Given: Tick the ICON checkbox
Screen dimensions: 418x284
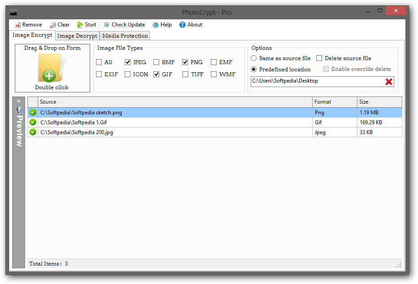Looking at the screenshot, I should tap(128, 74).
